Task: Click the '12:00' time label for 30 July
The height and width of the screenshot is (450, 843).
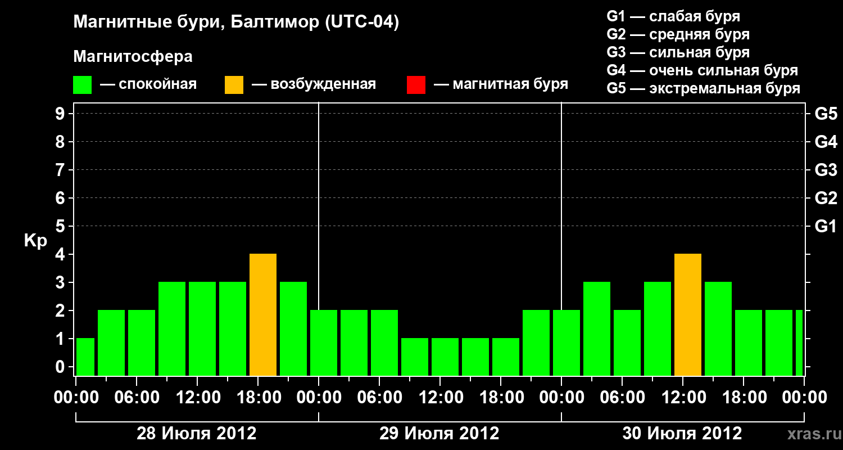Action: click(683, 398)
